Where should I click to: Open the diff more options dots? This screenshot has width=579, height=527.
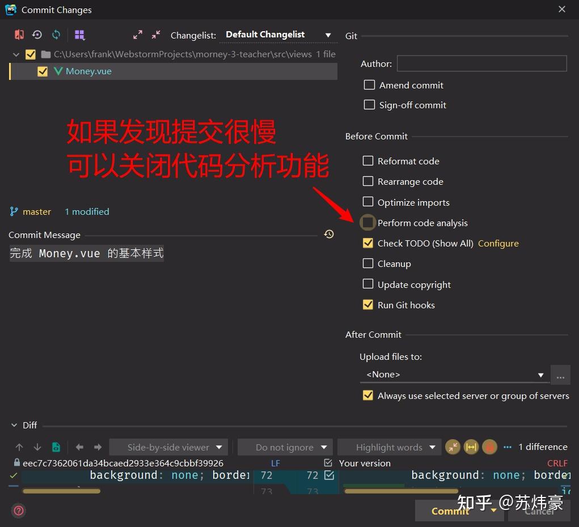pyautogui.click(x=508, y=447)
